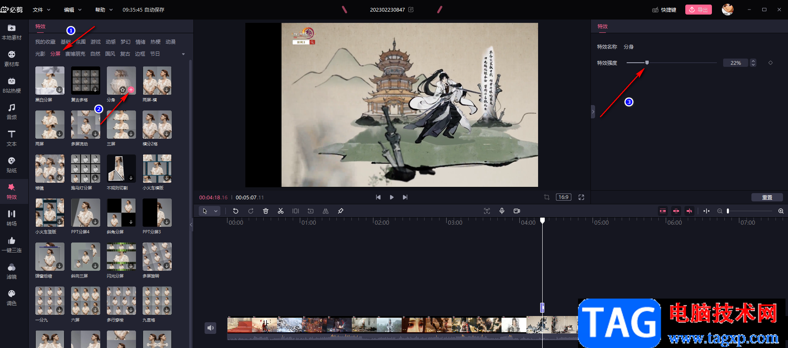Screen dimensions: 788x348
Task: Click the crop icon below the preview
Action: click(x=547, y=197)
